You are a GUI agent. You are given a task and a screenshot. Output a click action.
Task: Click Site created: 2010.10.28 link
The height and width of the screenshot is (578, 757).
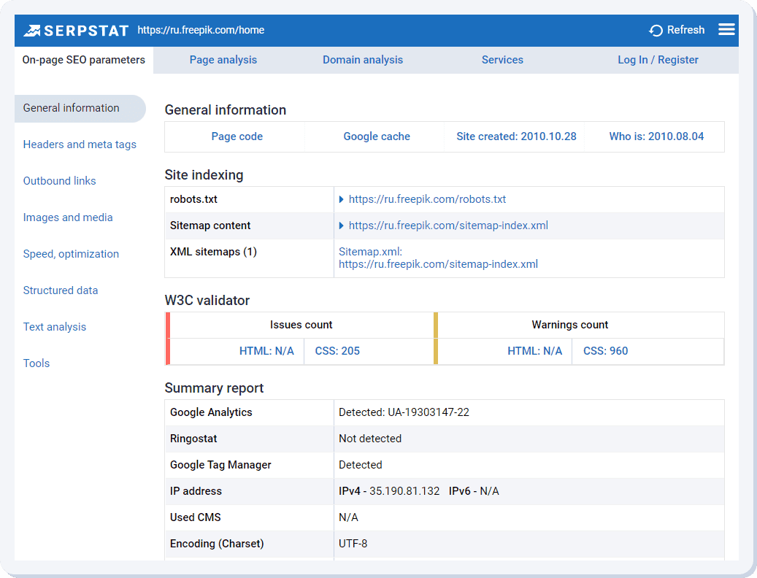516,136
